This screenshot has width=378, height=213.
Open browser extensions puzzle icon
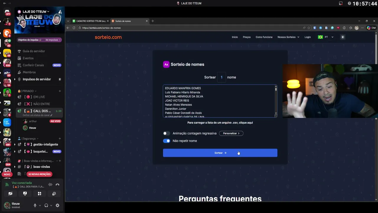[x=344, y=28]
